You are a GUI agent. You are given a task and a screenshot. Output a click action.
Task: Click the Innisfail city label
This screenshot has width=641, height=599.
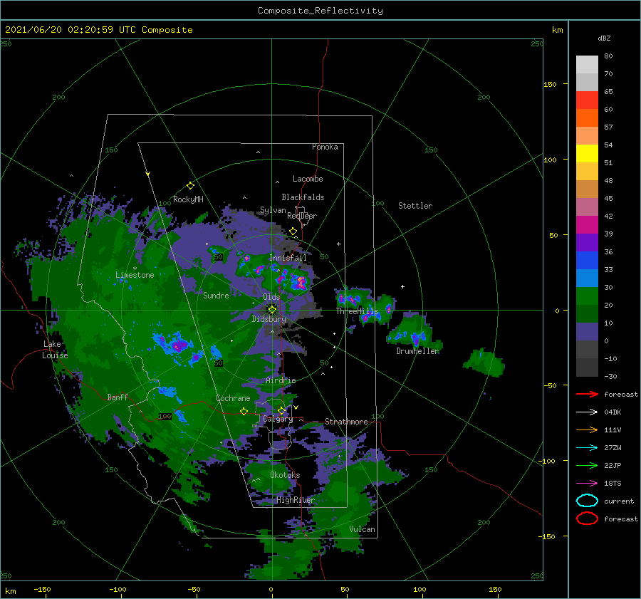[x=288, y=258]
